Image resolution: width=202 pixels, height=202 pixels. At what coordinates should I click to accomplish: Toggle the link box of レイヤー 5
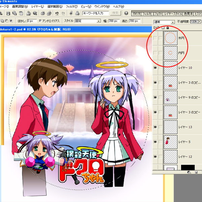[160, 142]
